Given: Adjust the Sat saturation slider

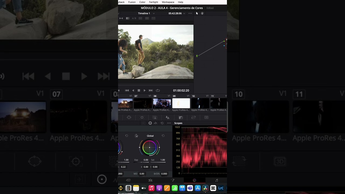Looking at the screenshot, I should 158,162.
